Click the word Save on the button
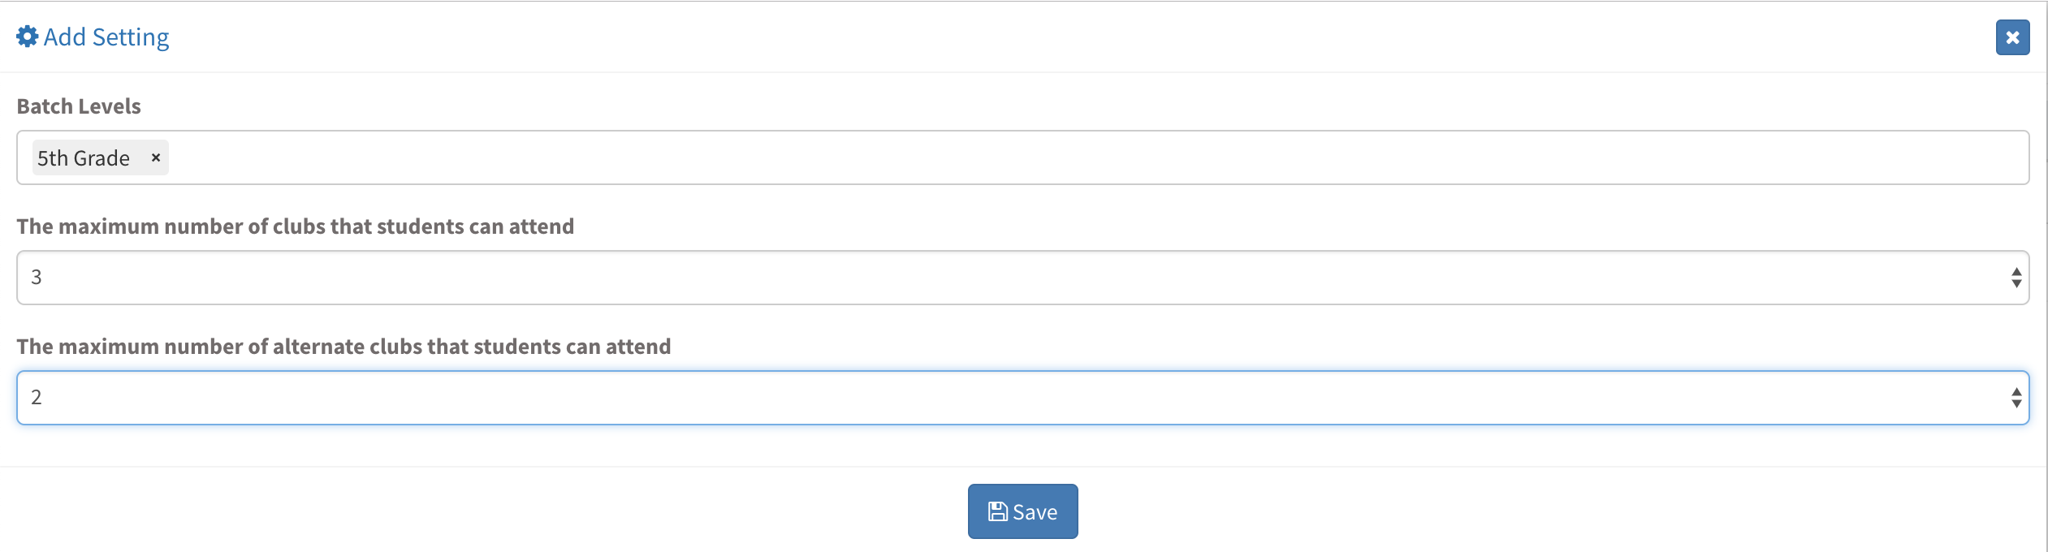 click(x=1035, y=512)
